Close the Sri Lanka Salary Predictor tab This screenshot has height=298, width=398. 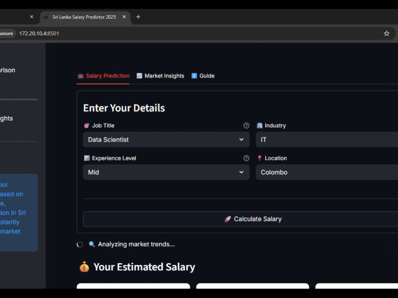(x=124, y=17)
